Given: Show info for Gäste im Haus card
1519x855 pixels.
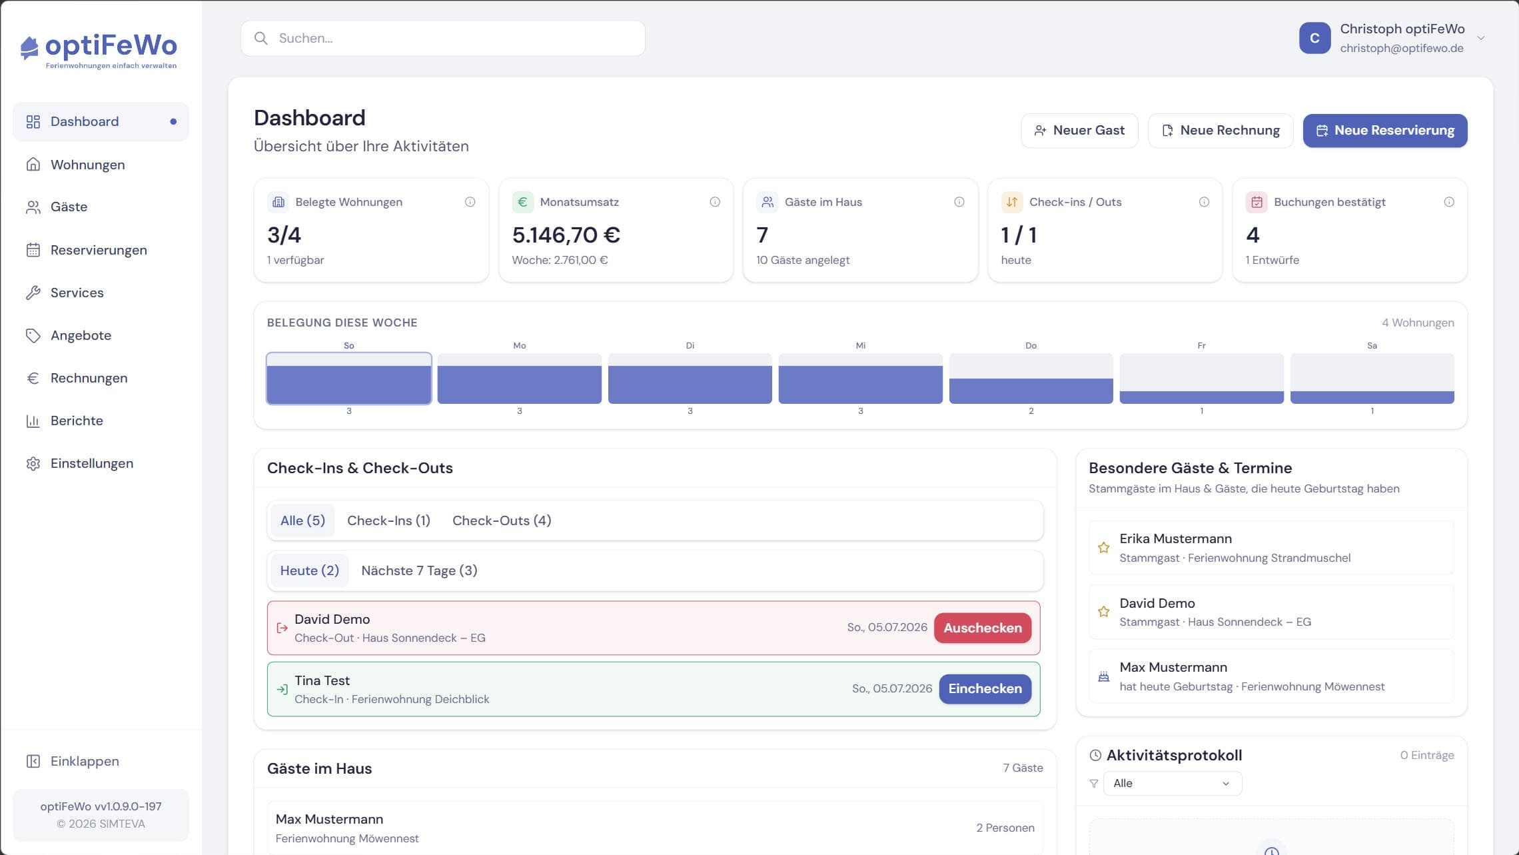Looking at the screenshot, I should pyautogui.click(x=959, y=202).
